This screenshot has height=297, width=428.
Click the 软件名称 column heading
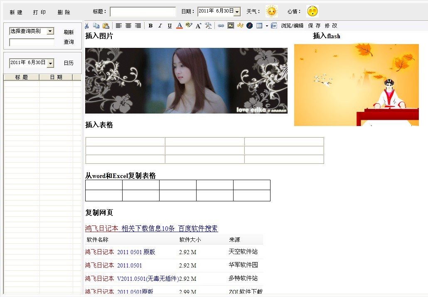[x=98, y=240]
